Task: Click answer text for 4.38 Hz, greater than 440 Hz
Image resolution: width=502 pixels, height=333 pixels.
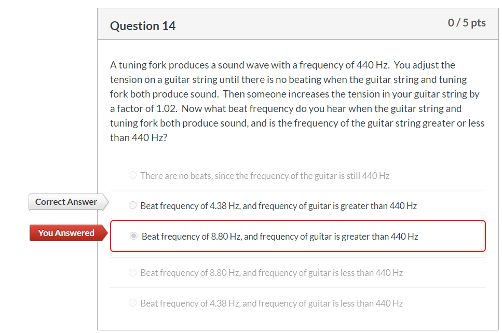Action: click(x=279, y=206)
